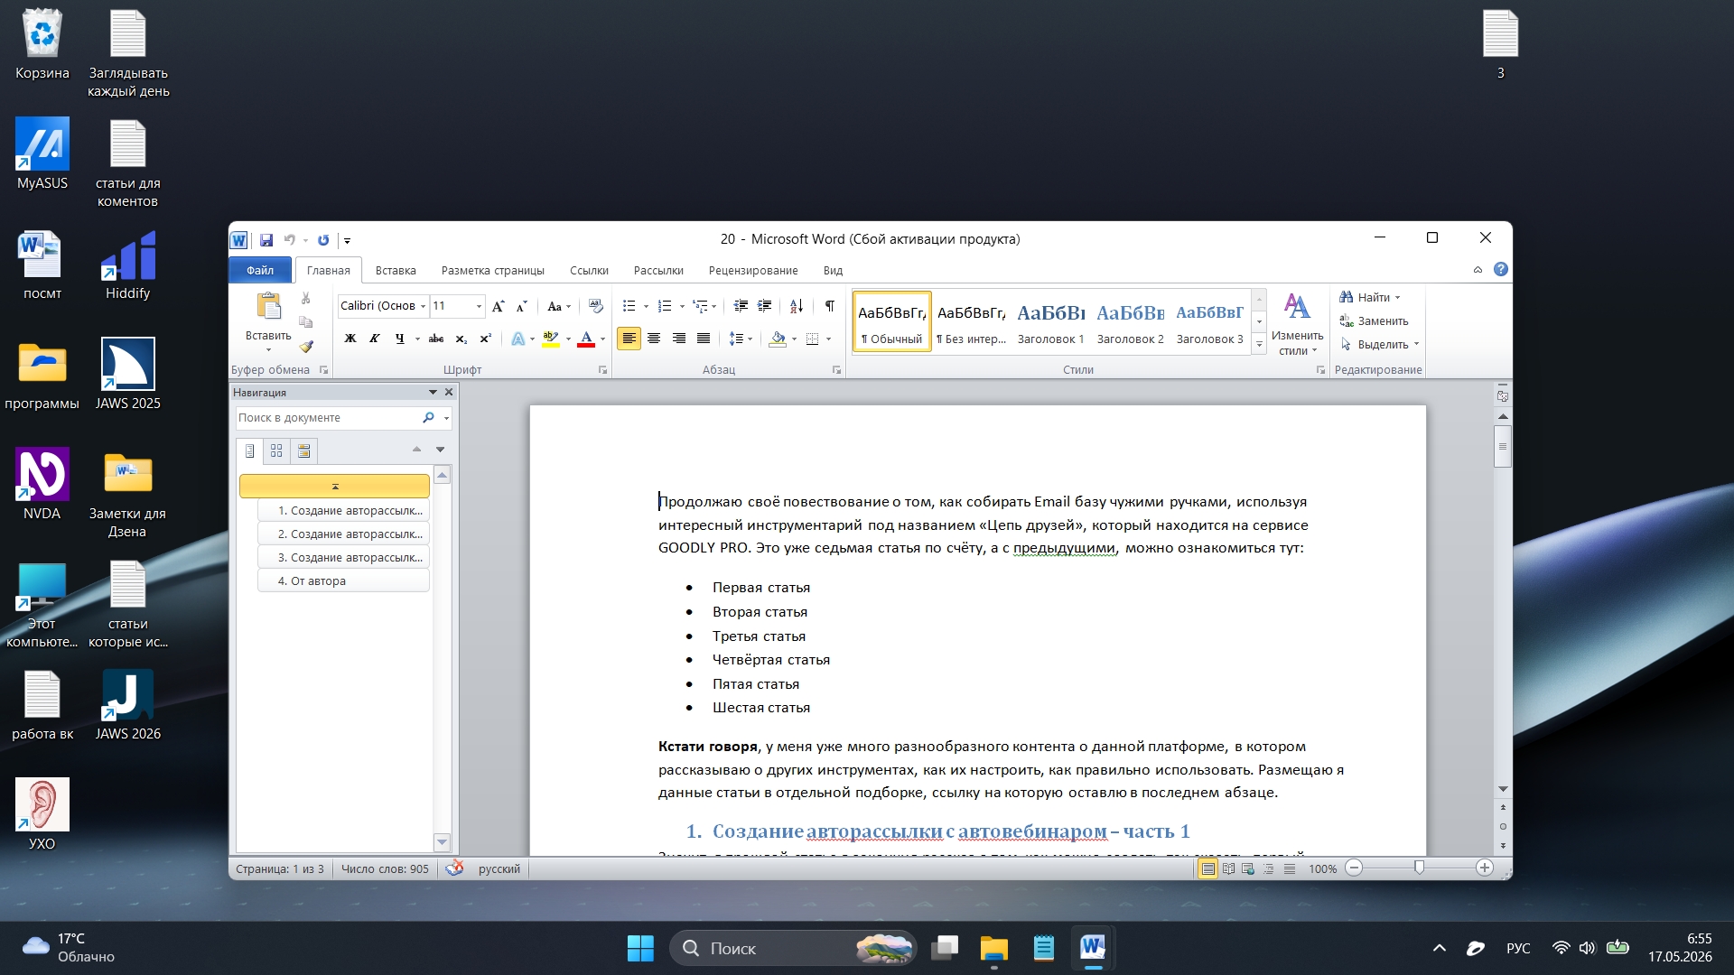This screenshot has height=975, width=1734.
Task: Switch to the Вставка ribbon tab
Action: 396,270
